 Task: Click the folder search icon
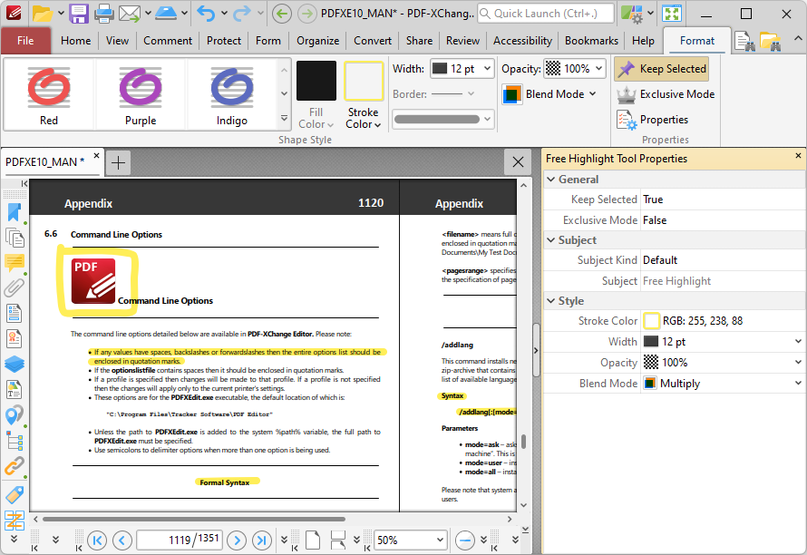(771, 41)
